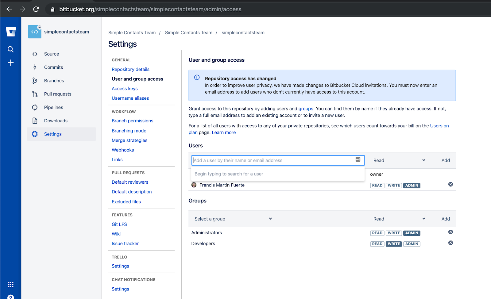Set Administrators group to WRITE permission
The height and width of the screenshot is (299, 491).
coord(394,233)
